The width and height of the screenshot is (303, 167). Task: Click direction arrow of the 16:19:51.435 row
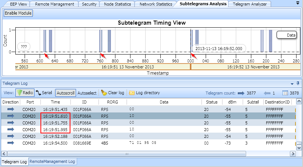pos(10,109)
